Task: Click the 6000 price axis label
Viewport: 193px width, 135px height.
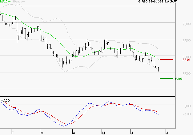Action: coord(187,57)
